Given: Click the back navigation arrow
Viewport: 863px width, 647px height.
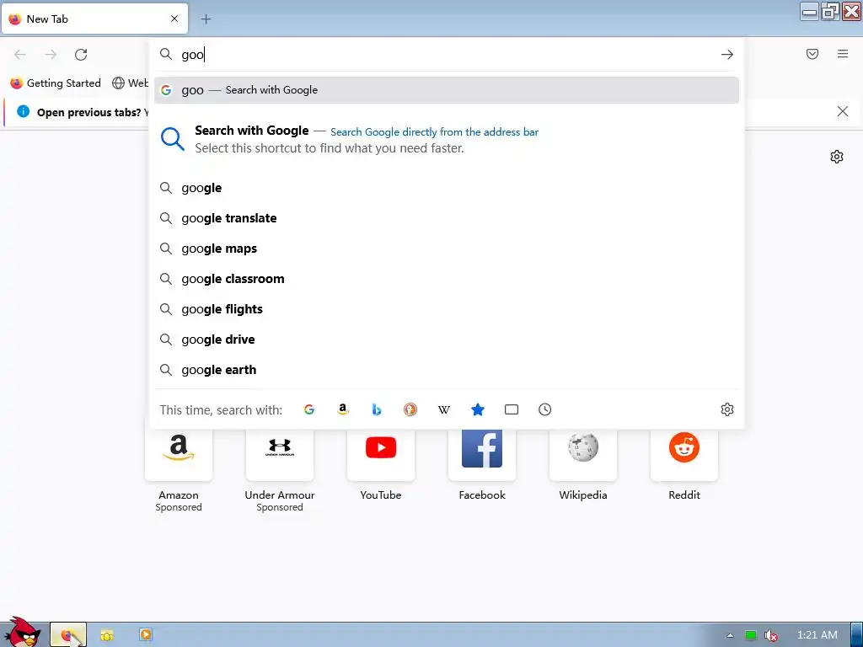Looking at the screenshot, I should click(20, 55).
